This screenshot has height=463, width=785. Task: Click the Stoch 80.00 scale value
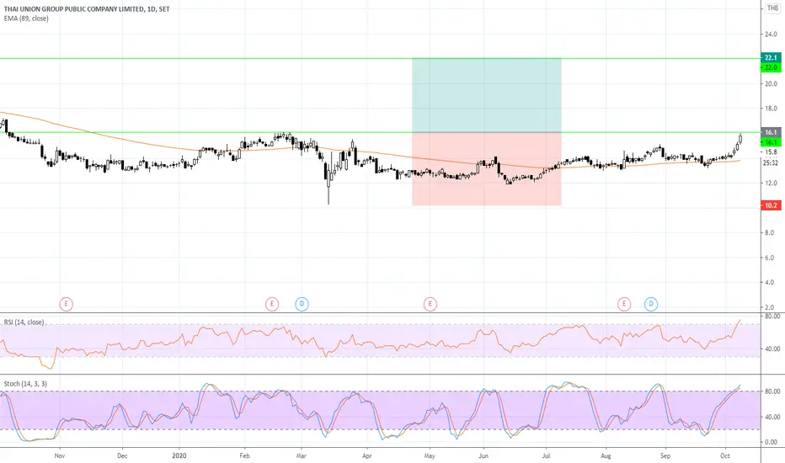click(x=772, y=391)
